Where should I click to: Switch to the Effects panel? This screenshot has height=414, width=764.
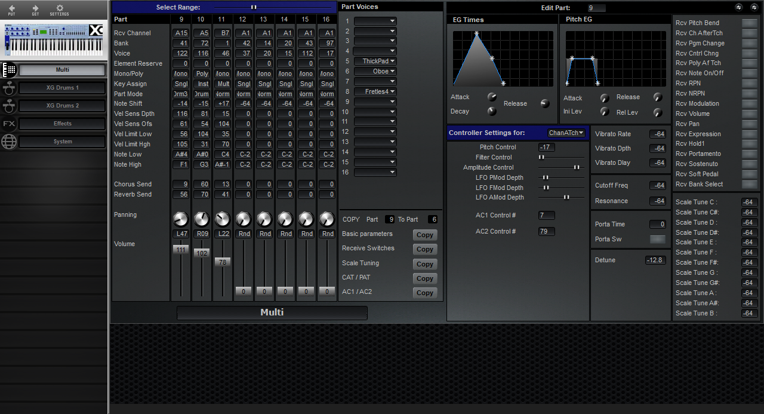click(62, 124)
